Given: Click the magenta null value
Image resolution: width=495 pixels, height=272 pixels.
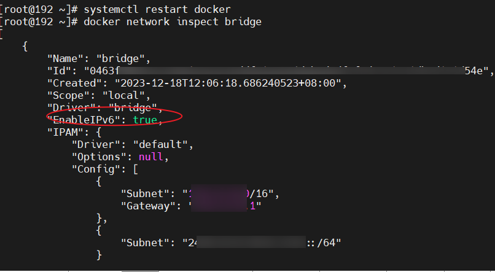Looking at the screenshot, I should (x=151, y=157).
